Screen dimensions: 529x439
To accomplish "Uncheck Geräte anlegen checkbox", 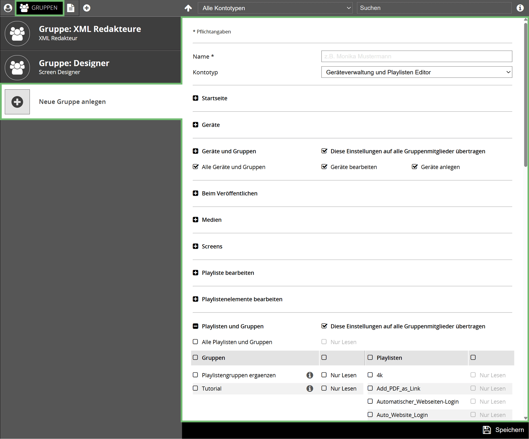I will click(x=415, y=167).
